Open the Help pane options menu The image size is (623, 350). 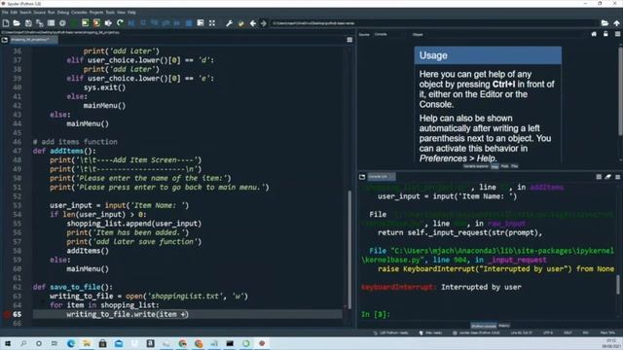coord(617,35)
